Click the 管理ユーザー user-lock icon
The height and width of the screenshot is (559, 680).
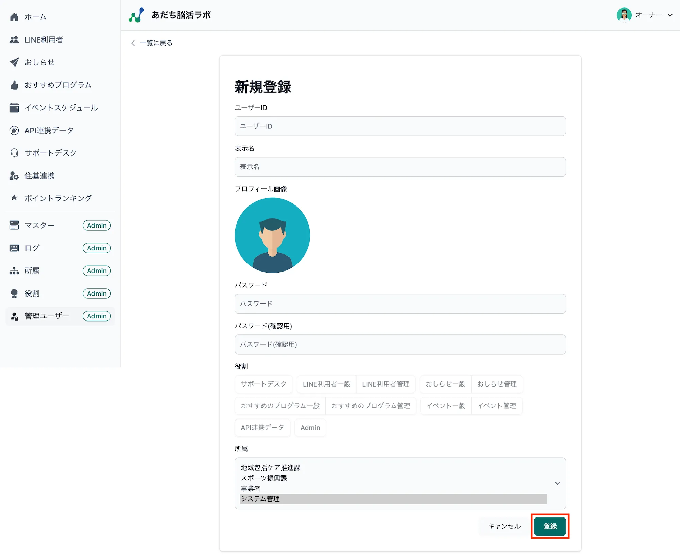[x=14, y=316]
